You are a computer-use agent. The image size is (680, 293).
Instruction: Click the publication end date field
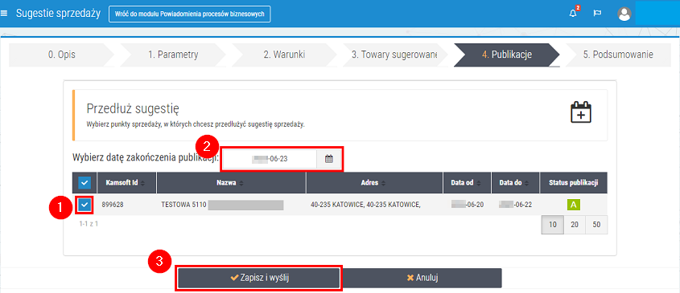click(x=270, y=159)
